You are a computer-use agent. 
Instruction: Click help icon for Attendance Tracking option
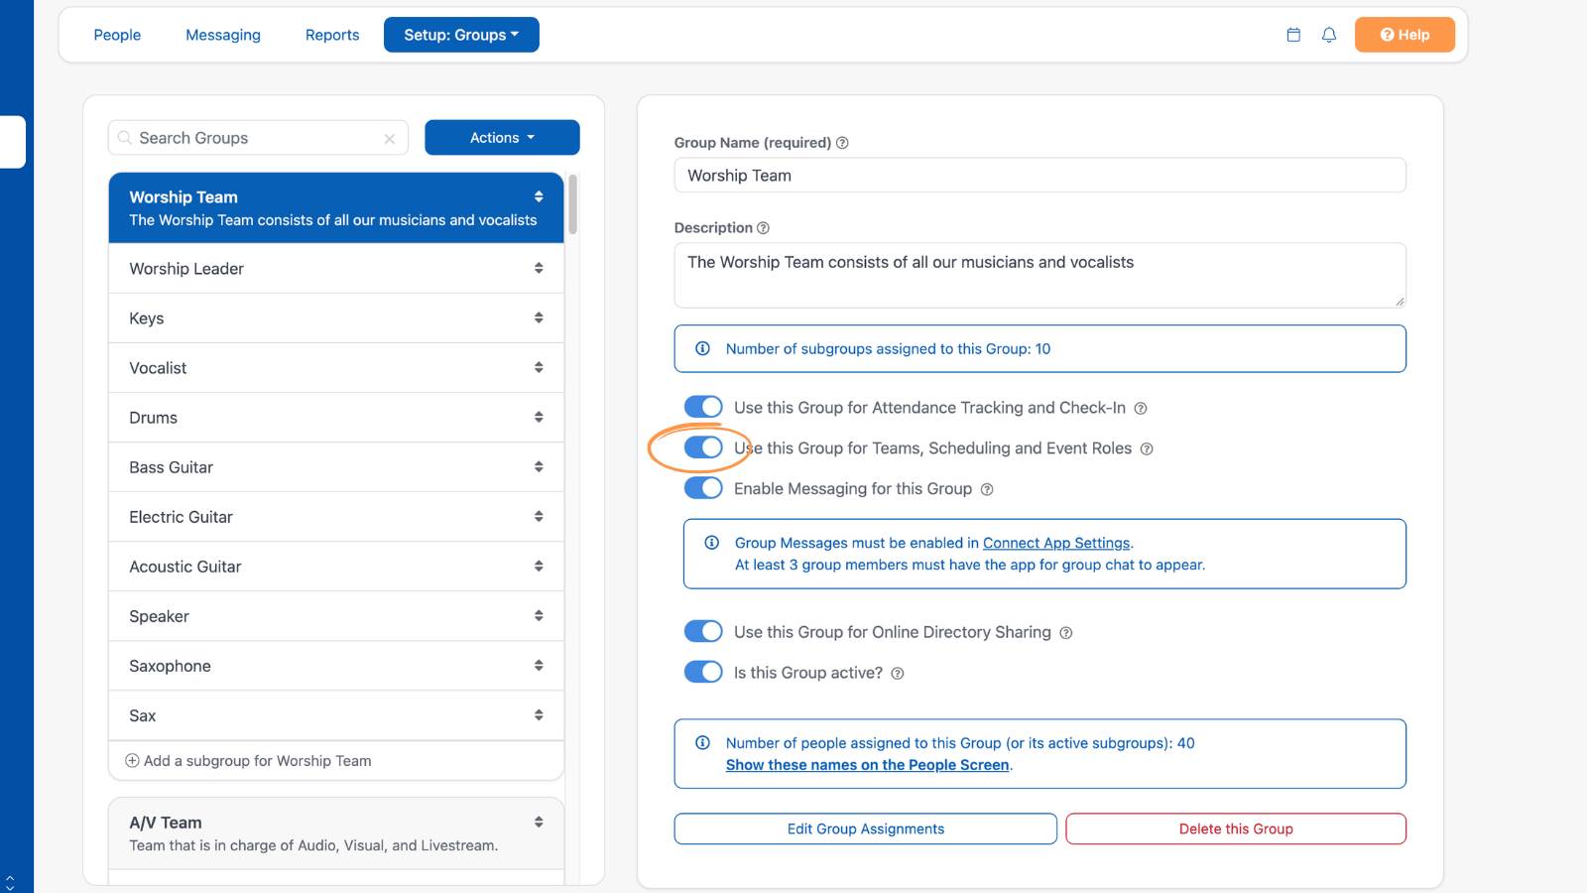pos(1141,409)
